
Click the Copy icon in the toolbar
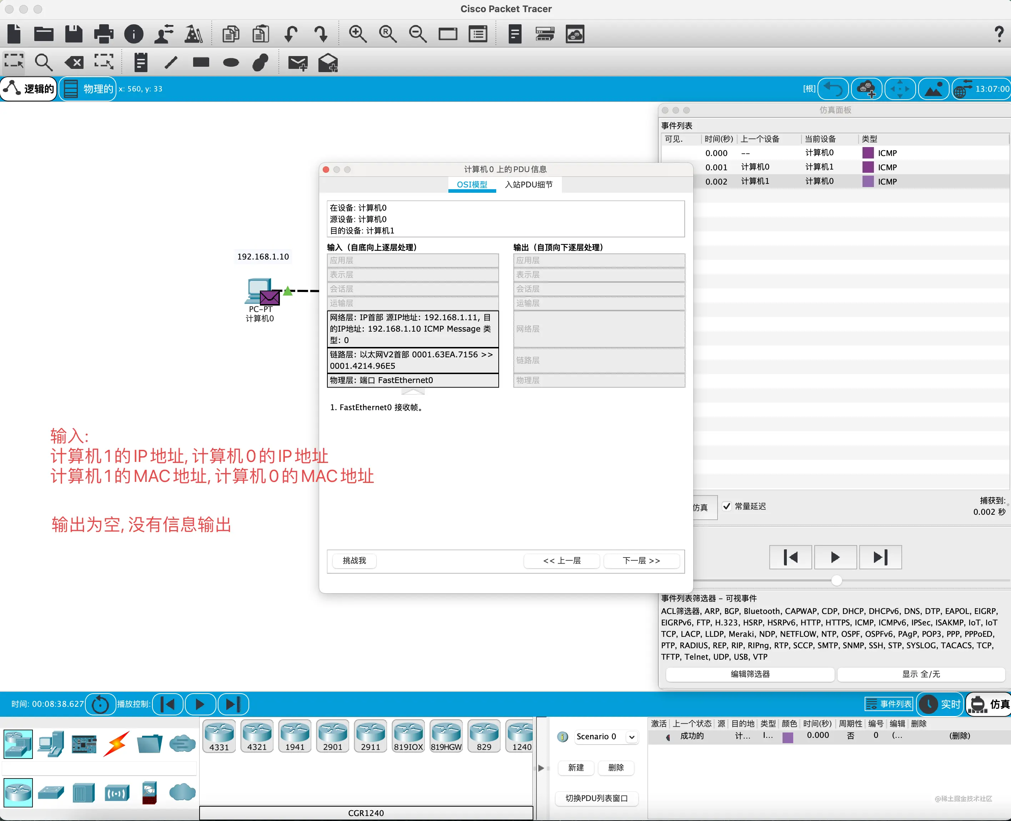[x=231, y=34]
